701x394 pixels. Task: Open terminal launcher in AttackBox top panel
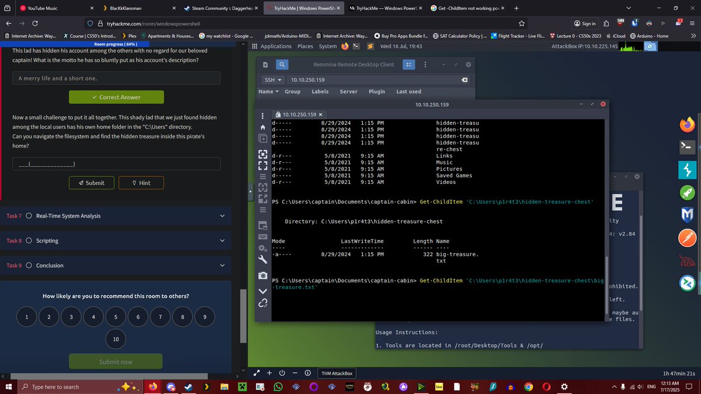coord(358,46)
